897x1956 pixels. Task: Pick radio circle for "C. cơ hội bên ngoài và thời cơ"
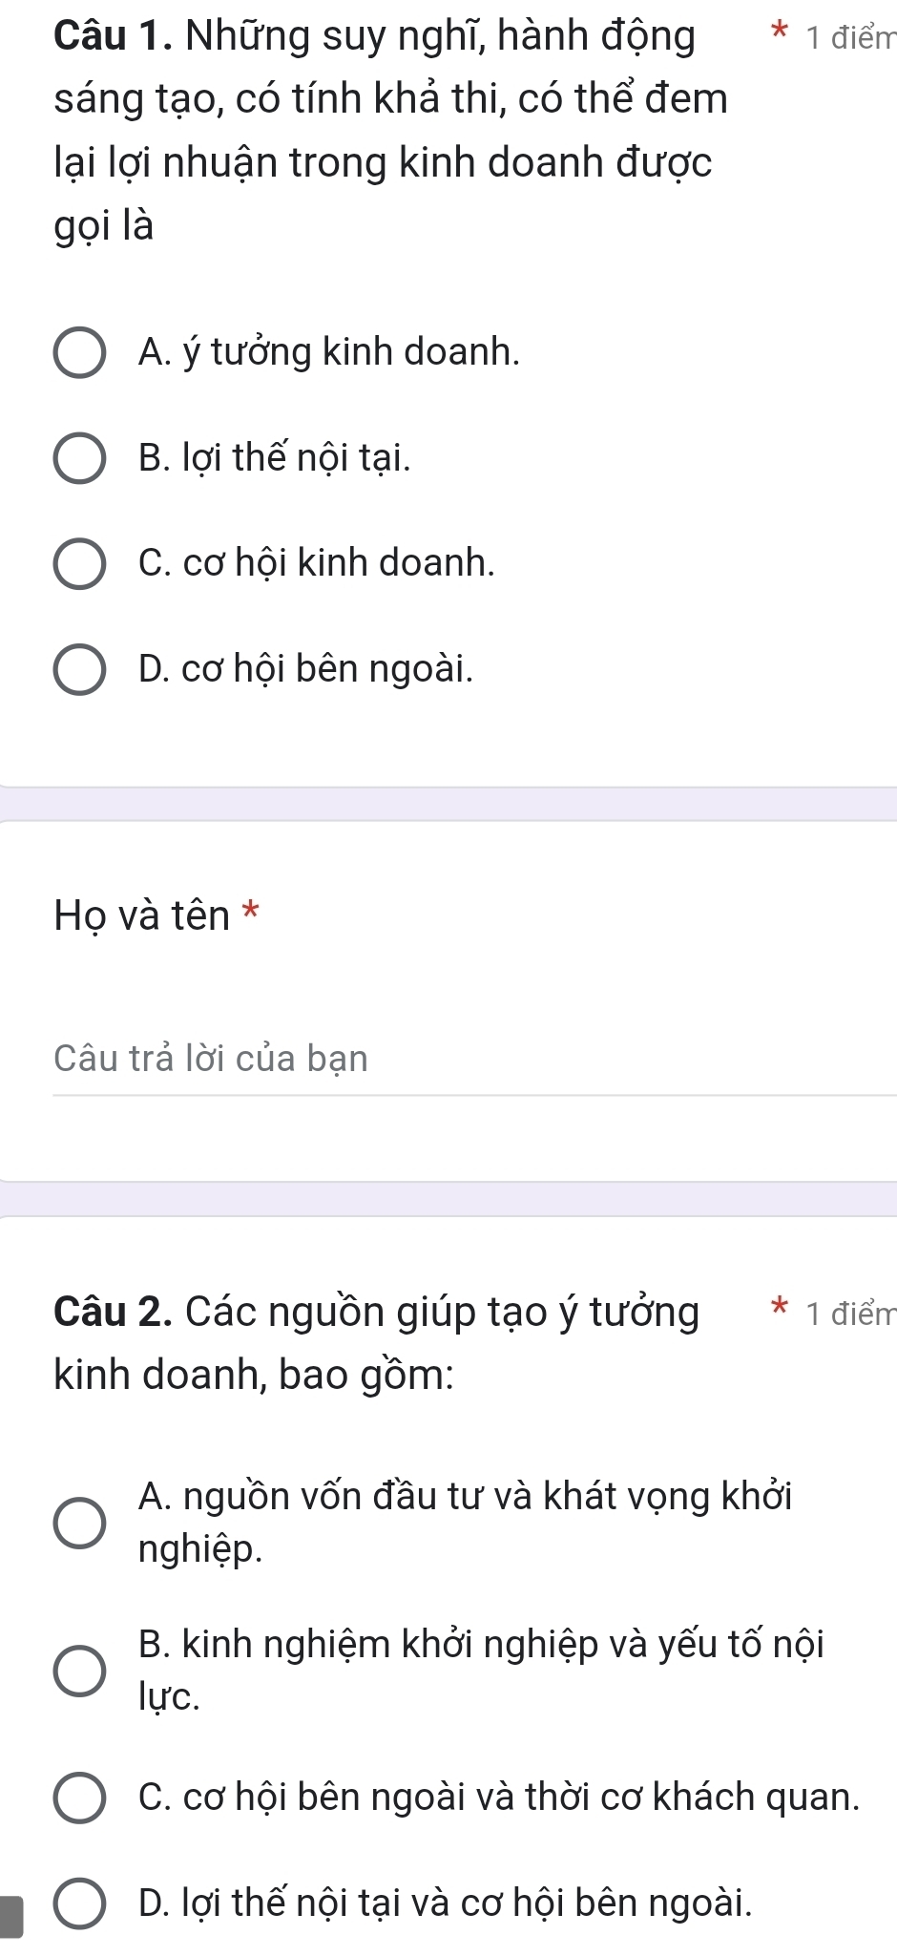coord(79,1798)
